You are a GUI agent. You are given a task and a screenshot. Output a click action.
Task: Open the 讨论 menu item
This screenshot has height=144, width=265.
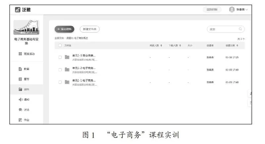tap(26, 109)
